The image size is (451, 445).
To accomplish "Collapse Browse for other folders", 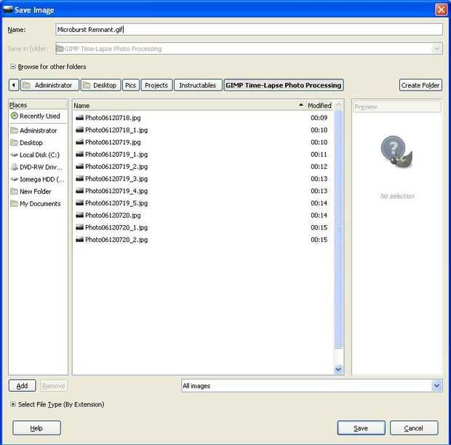I will (13, 67).
